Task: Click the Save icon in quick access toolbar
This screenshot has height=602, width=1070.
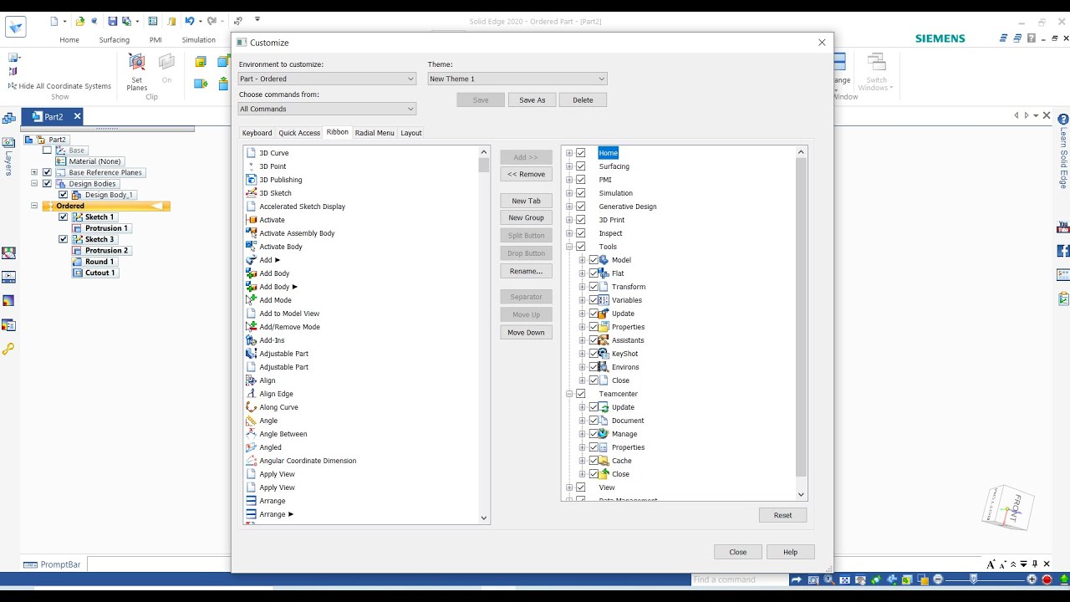Action: [114, 21]
